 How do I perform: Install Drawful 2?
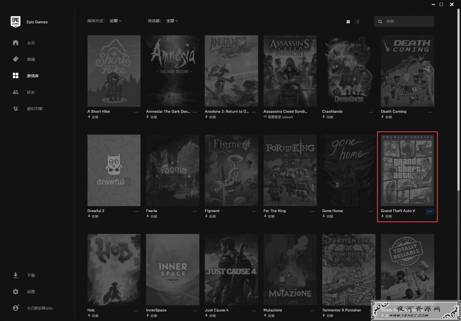pyautogui.click(x=93, y=216)
